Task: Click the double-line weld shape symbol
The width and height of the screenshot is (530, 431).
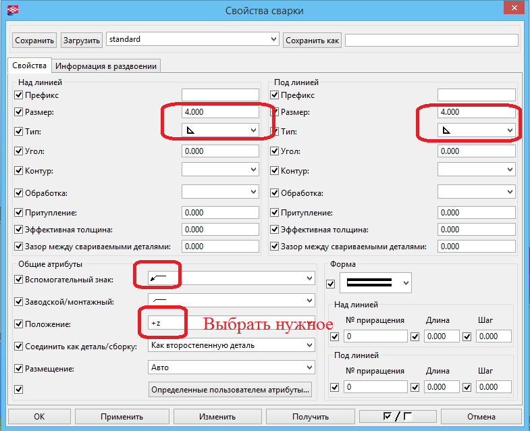Action: click(x=369, y=282)
